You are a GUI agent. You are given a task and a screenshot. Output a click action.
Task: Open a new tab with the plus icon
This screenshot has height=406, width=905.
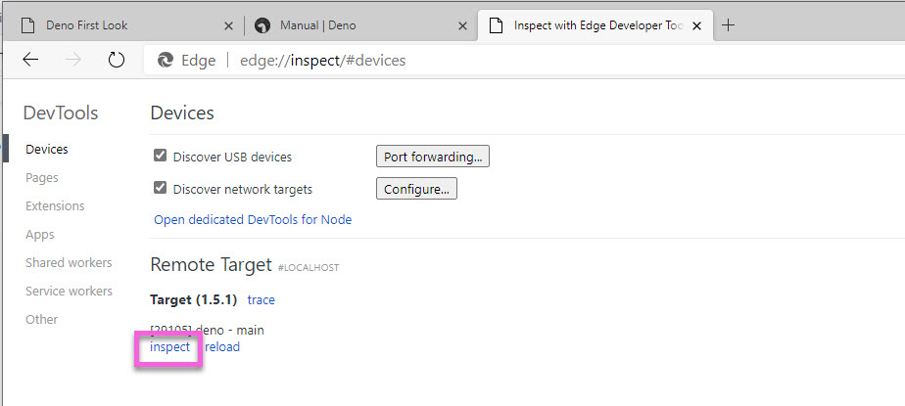click(x=728, y=25)
